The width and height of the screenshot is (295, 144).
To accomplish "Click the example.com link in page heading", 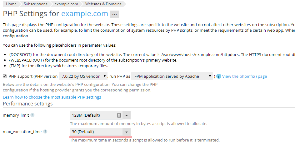I will coord(84,14).
